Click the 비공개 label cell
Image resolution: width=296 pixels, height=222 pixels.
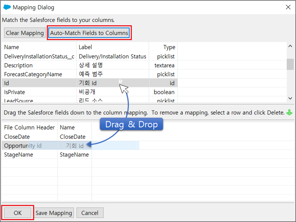(113, 92)
